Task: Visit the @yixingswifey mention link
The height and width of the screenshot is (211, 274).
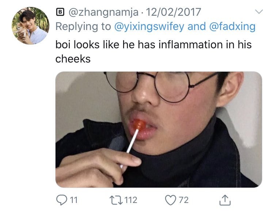Action: pyautogui.click(x=149, y=27)
